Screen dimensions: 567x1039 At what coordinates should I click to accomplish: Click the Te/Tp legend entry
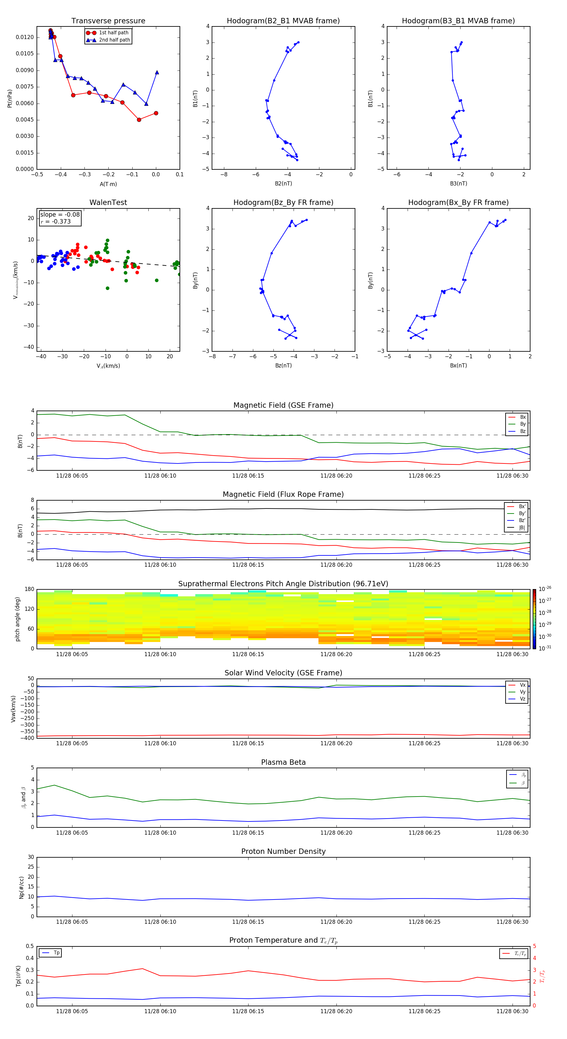pyautogui.click(x=514, y=953)
